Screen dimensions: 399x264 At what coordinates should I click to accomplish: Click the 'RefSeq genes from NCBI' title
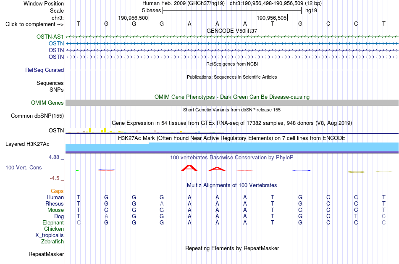[232, 64]
